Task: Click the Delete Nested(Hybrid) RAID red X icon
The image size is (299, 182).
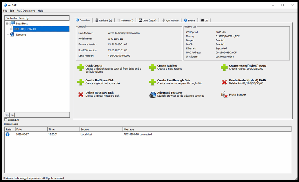Action: pos(224,82)
